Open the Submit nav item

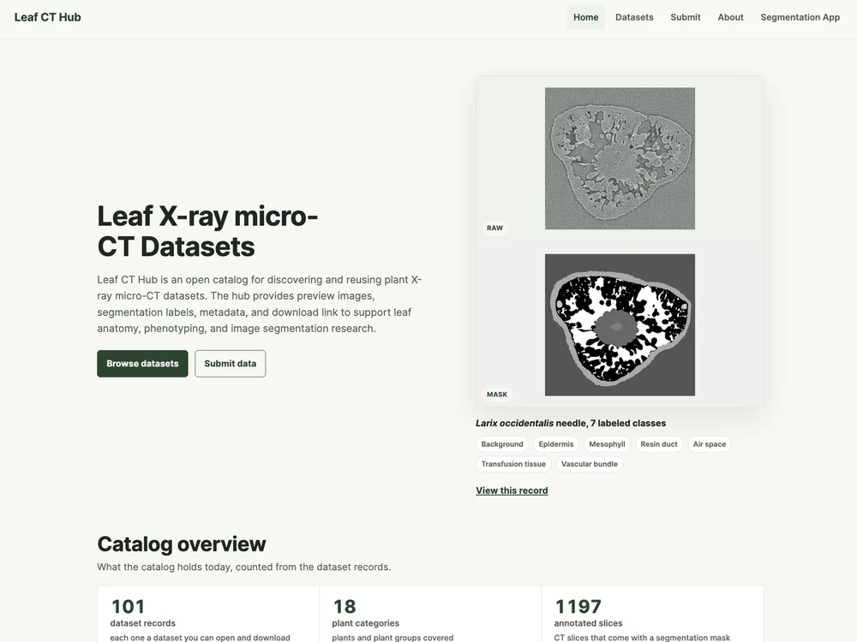(686, 17)
